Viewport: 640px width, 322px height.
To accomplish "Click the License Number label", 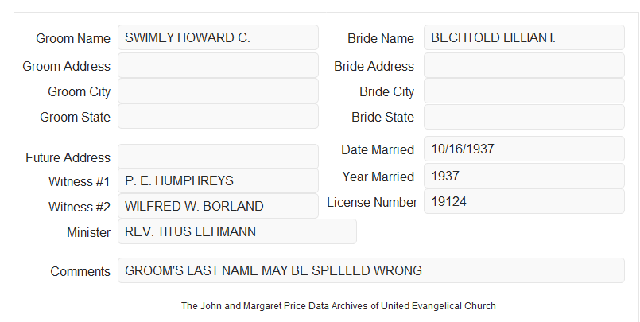I will pyautogui.click(x=372, y=203).
